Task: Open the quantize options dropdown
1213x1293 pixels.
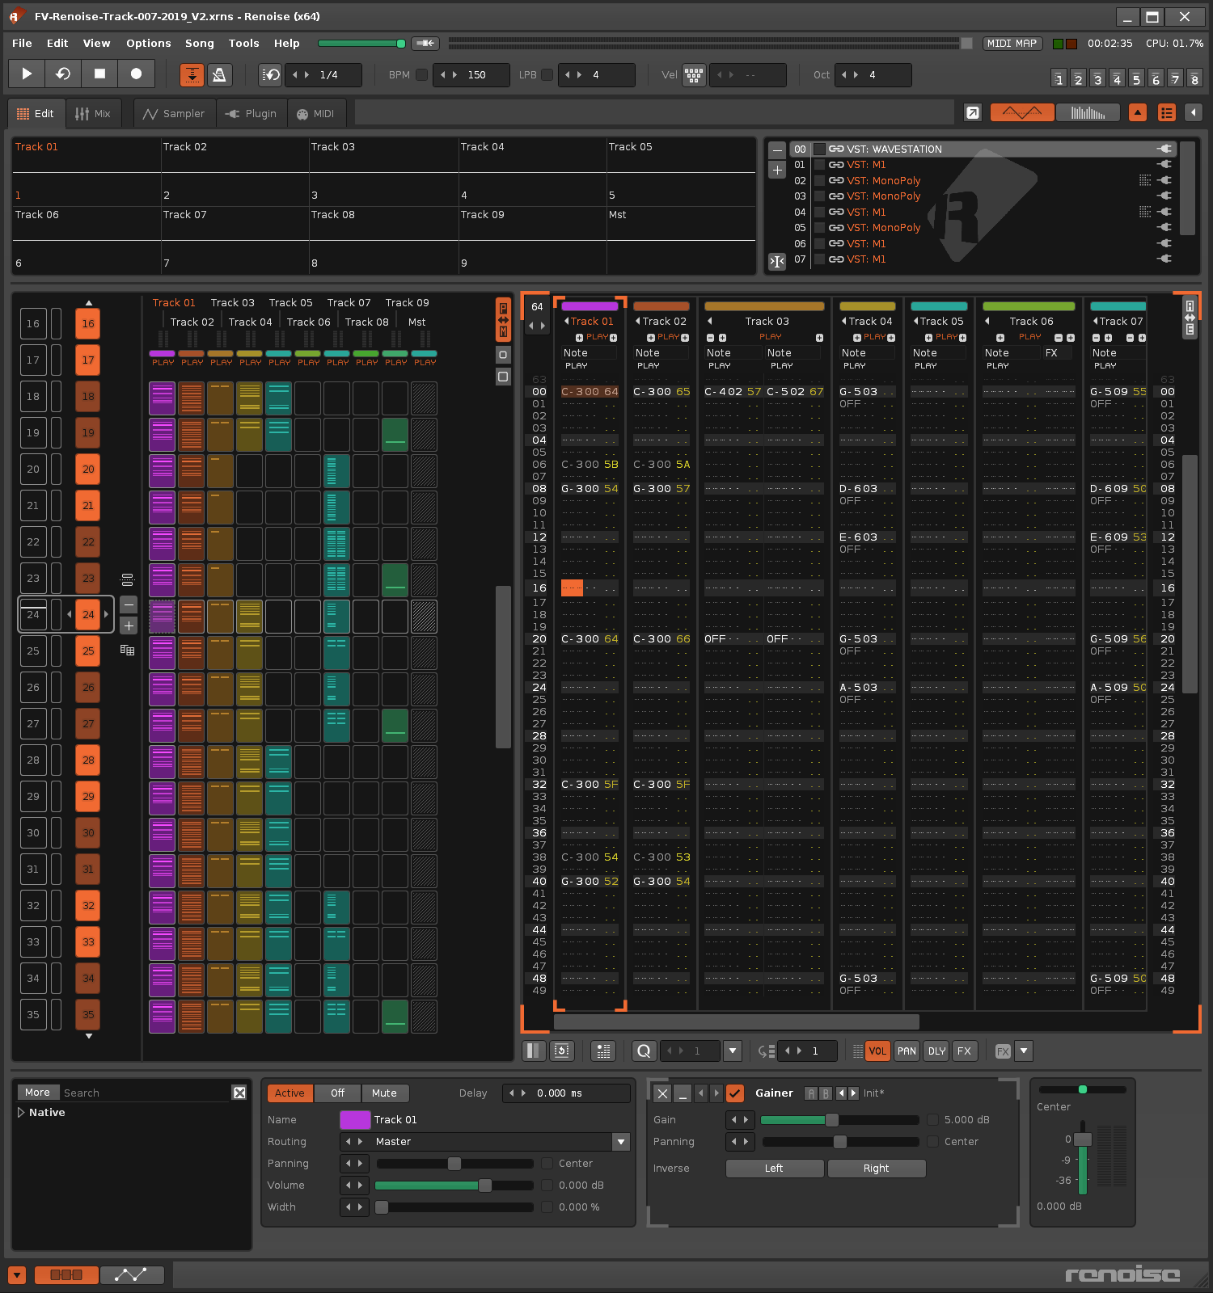Action: 733,1051
